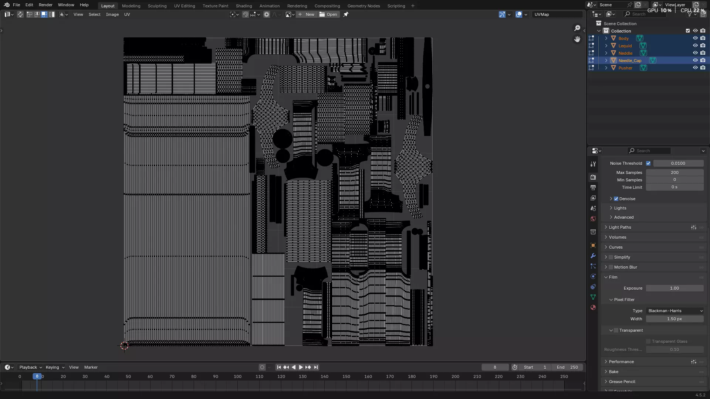Click the Open image button

328,14
